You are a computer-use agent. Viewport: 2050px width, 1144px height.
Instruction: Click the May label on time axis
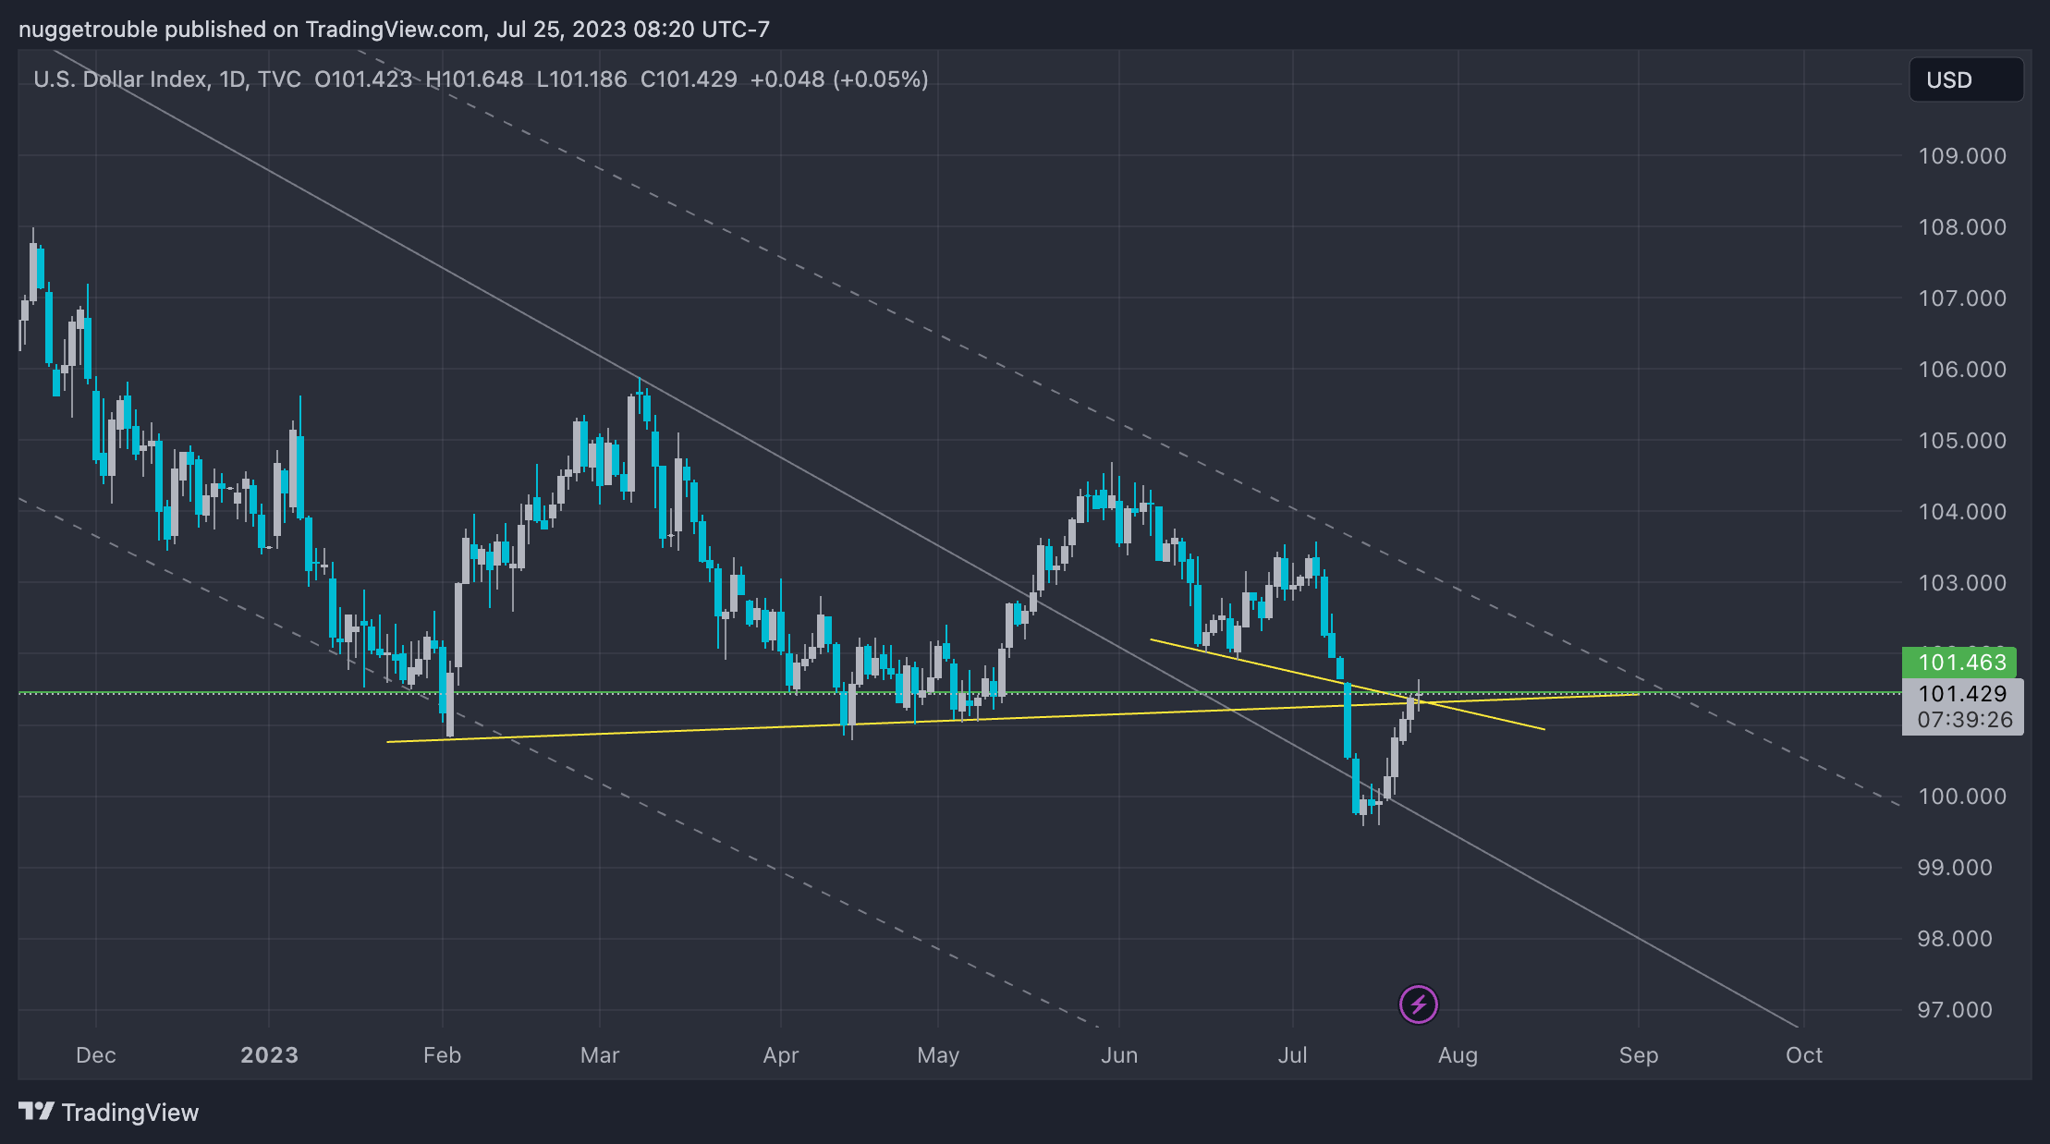938,1055
